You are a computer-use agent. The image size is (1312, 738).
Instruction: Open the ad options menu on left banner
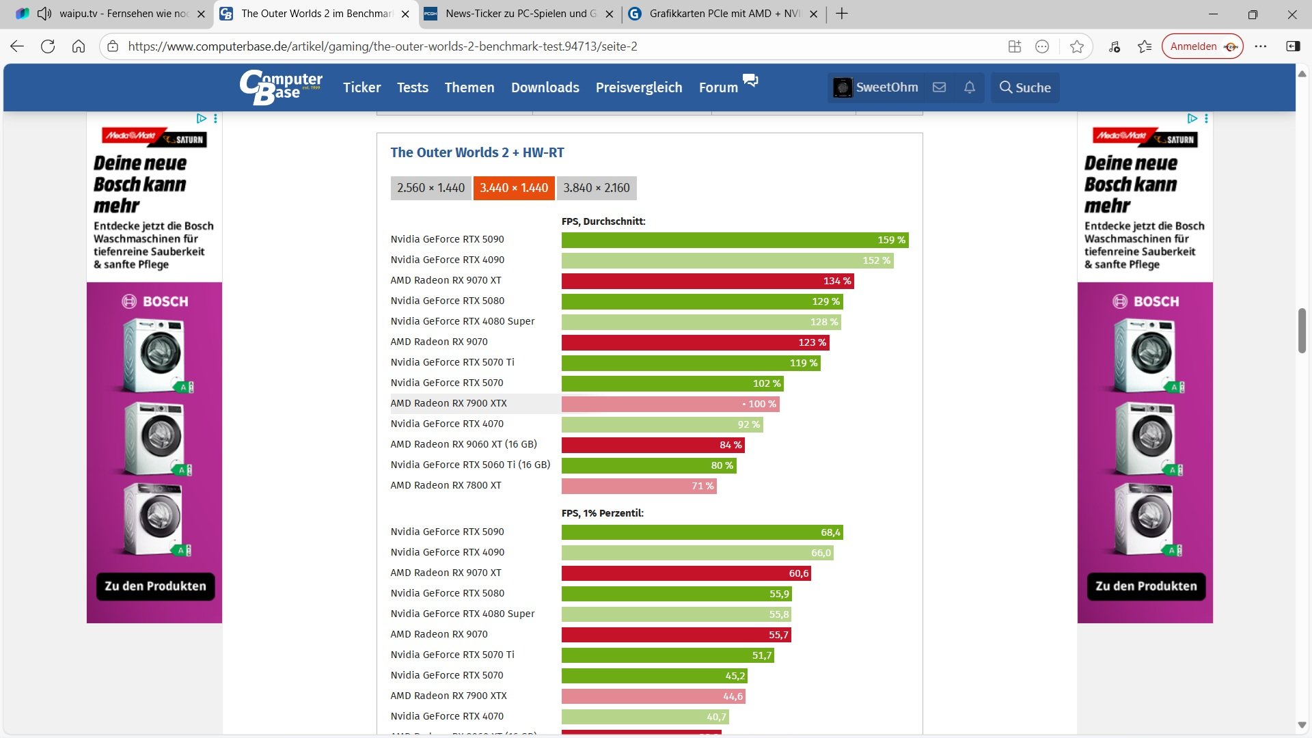215,119
